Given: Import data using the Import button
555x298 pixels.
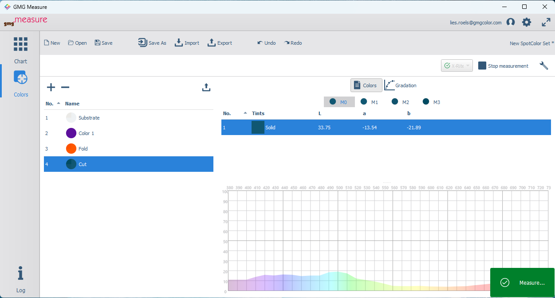Looking at the screenshot, I should point(187,43).
